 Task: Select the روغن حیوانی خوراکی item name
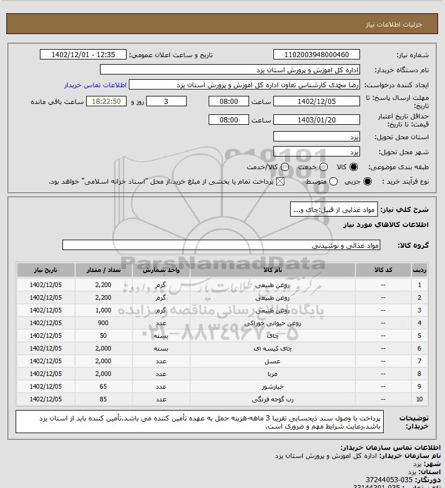[272, 323]
